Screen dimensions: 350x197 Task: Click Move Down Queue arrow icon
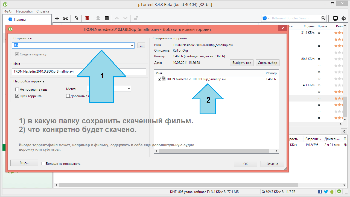tap(125, 18)
